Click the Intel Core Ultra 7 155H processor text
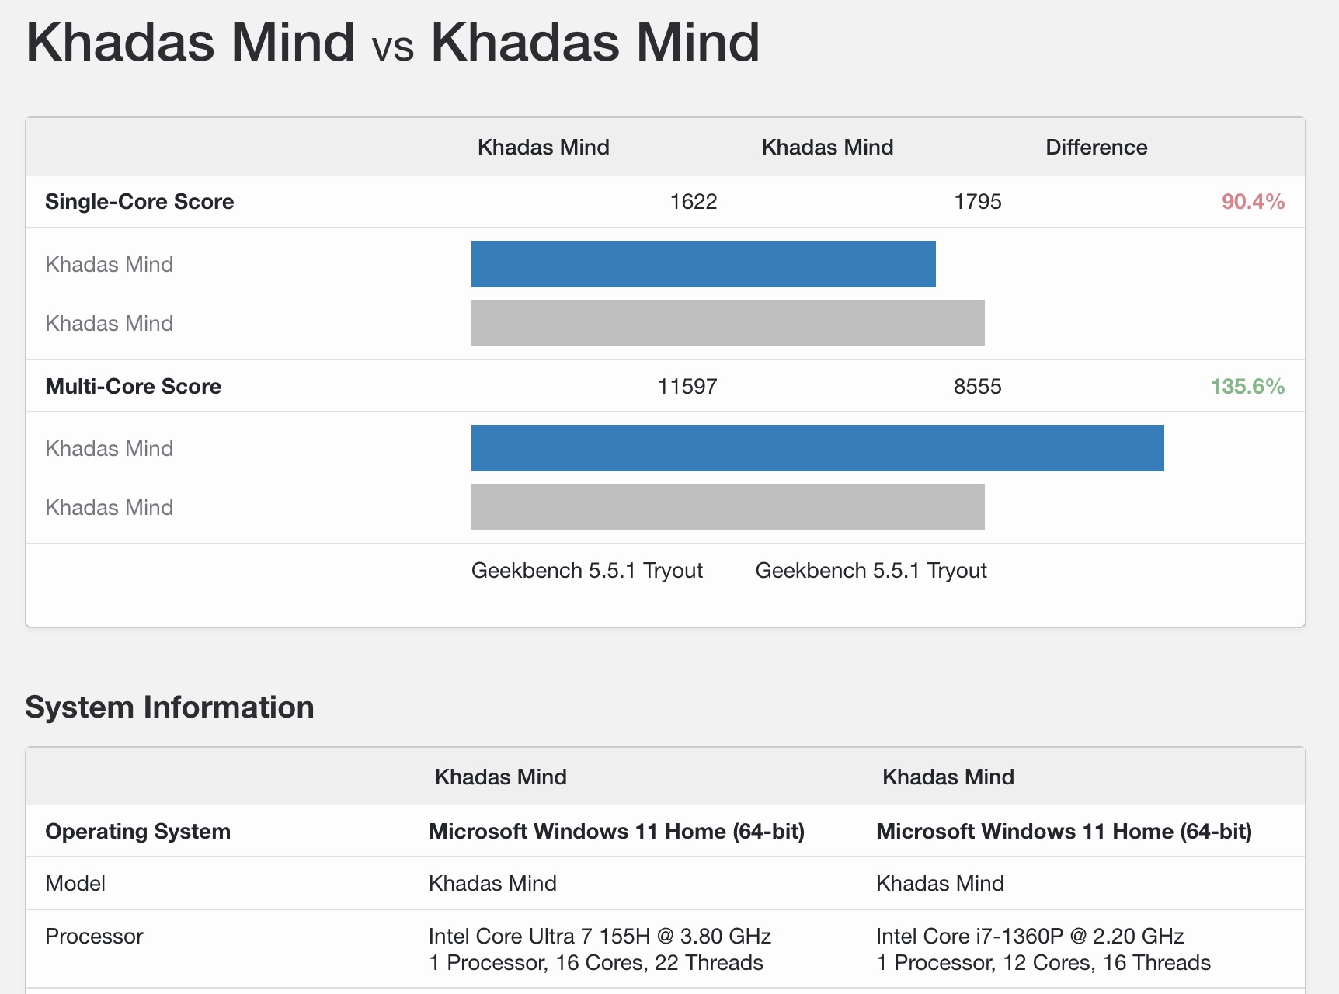This screenshot has height=994, width=1339. (x=600, y=937)
